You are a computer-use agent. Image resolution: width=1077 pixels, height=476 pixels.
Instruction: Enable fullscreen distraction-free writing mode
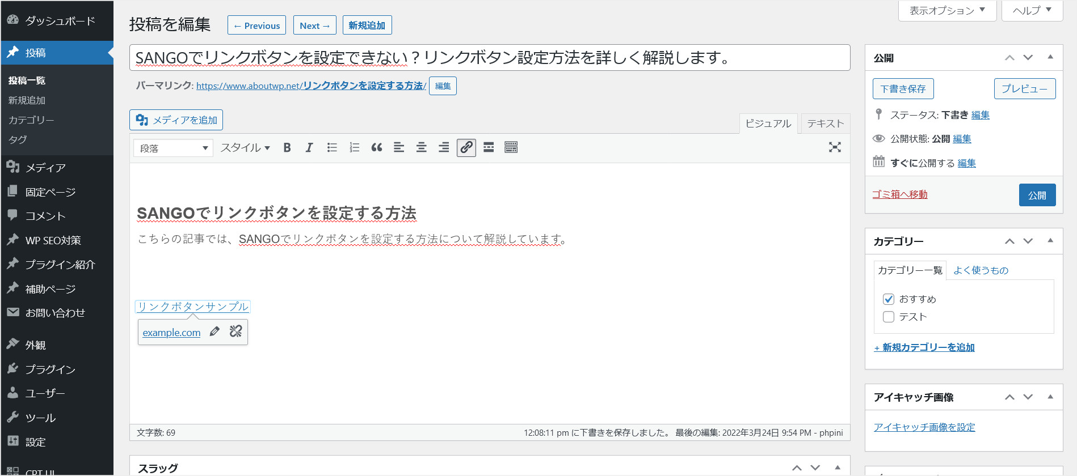click(x=835, y=147)
